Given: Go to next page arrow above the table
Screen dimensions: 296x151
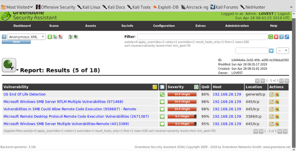Looking at the screenshot, I should [x=281, y=81].
